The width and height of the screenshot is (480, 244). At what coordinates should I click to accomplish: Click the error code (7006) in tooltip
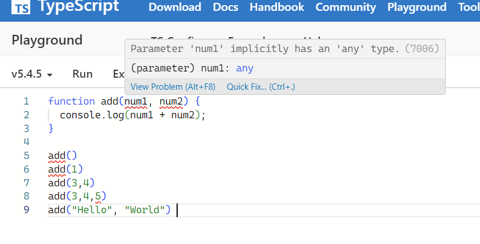422,49
